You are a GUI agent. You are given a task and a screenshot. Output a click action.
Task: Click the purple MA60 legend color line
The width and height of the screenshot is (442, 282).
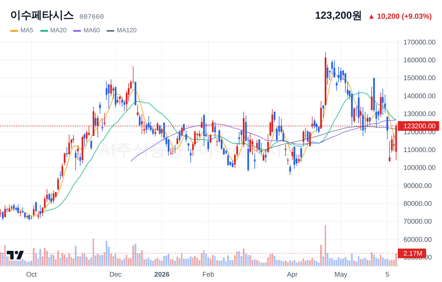(77, 31)
